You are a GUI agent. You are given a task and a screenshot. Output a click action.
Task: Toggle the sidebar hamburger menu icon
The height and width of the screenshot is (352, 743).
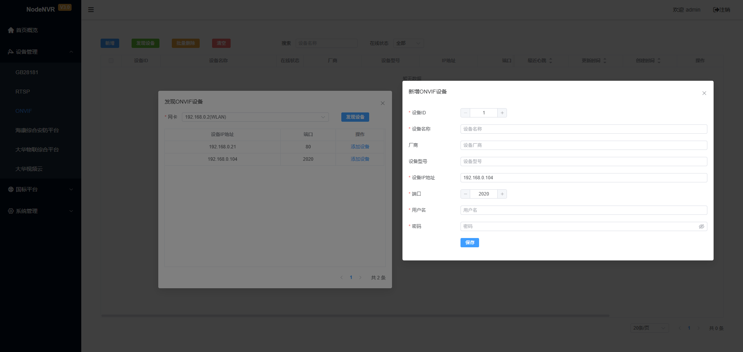tap(91, 10)
